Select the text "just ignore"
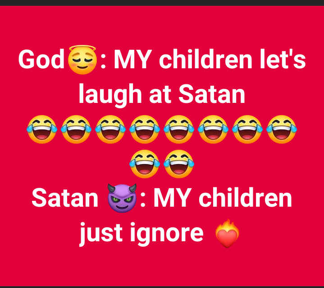This screenshot has height=288, width=324. tap(142, 233)
